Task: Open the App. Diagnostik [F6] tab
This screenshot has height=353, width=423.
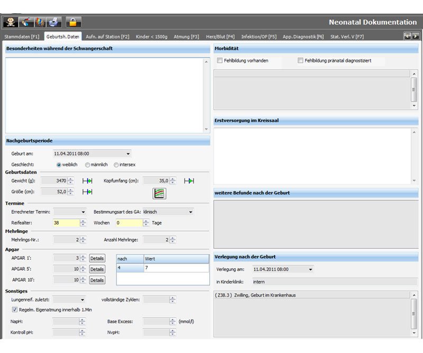Action: click(x=303, y=37)
